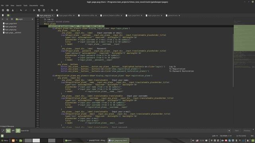Cut selection with the scissors icon
This screenshot has width=255, height=143.
[x=34, y=10]
